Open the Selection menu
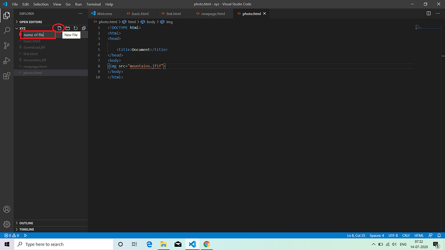Image resolution: width=445 pixels, height=250 pixels. [41, 4]
